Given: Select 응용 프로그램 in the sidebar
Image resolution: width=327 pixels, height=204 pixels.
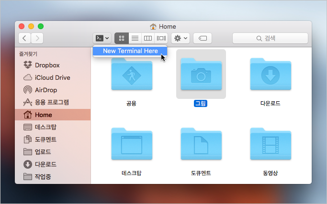Looking at the screenshot, I should 53,102.
